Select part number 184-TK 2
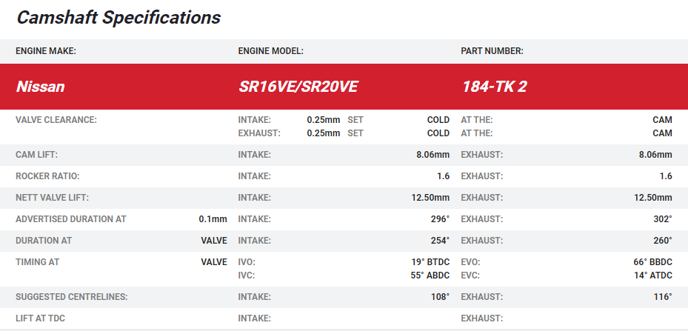Image resolution: width=688 pixels, height=334 pixels. pos(494,87)
